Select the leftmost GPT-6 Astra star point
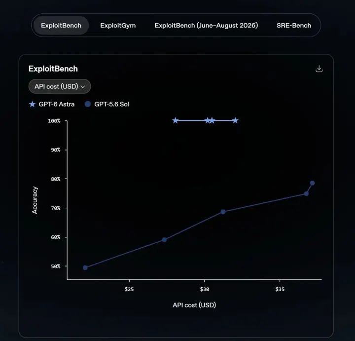Screen dimensions: 355x341 pos(175,120)
